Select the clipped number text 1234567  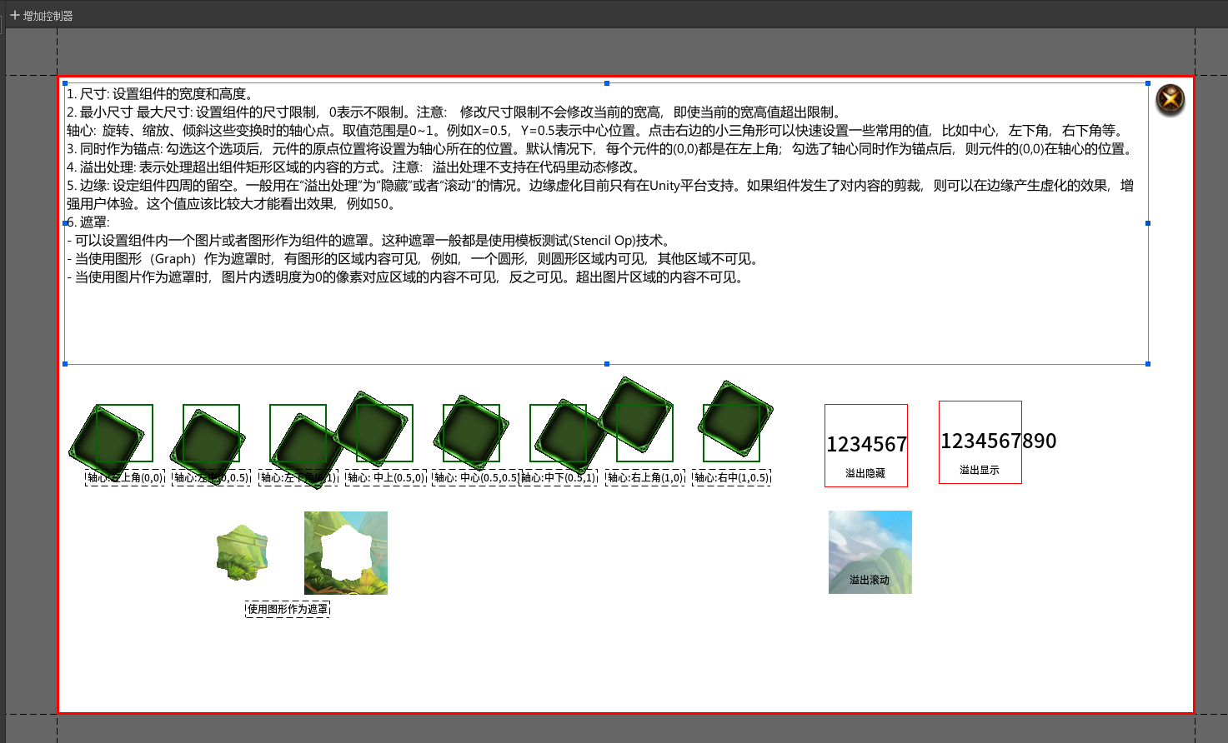click(x=866, y=445)
